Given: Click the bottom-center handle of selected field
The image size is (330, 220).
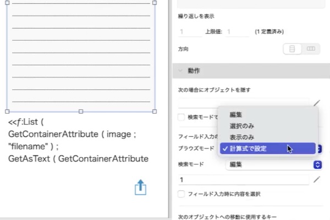Looking at the screenshot, I should [81, 111].
